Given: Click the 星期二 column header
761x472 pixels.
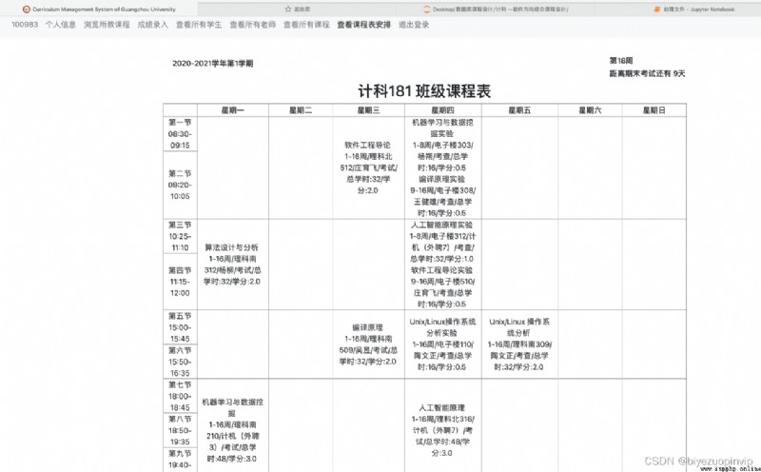Looking at the screenshot, I should 301,110.
